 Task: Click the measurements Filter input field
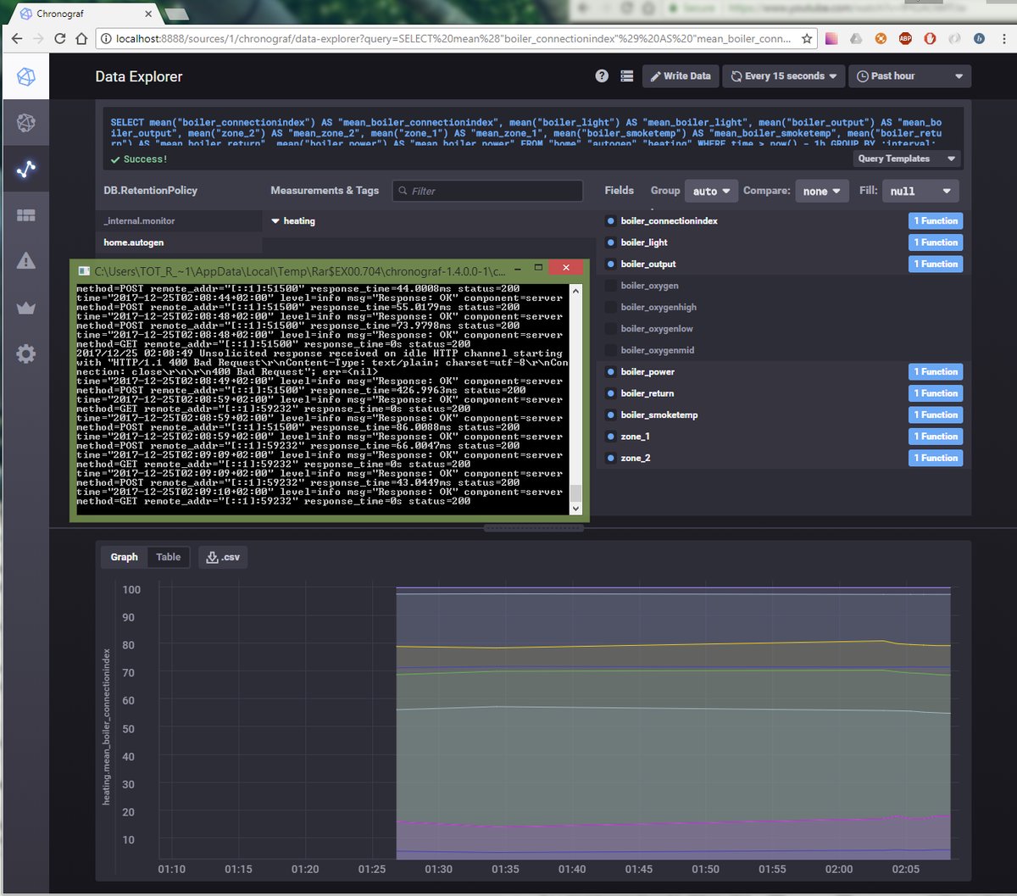click(487, 191)
